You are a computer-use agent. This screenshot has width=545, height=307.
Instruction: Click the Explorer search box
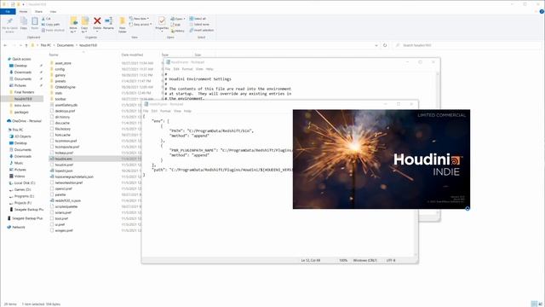pos(468,45)
